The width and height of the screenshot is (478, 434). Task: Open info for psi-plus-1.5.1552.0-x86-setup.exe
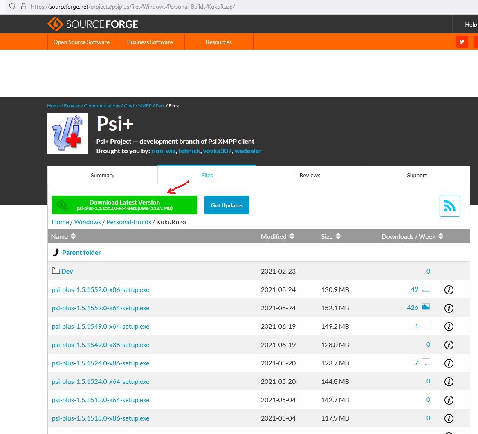pyautogui.click(x=449, y=290)
